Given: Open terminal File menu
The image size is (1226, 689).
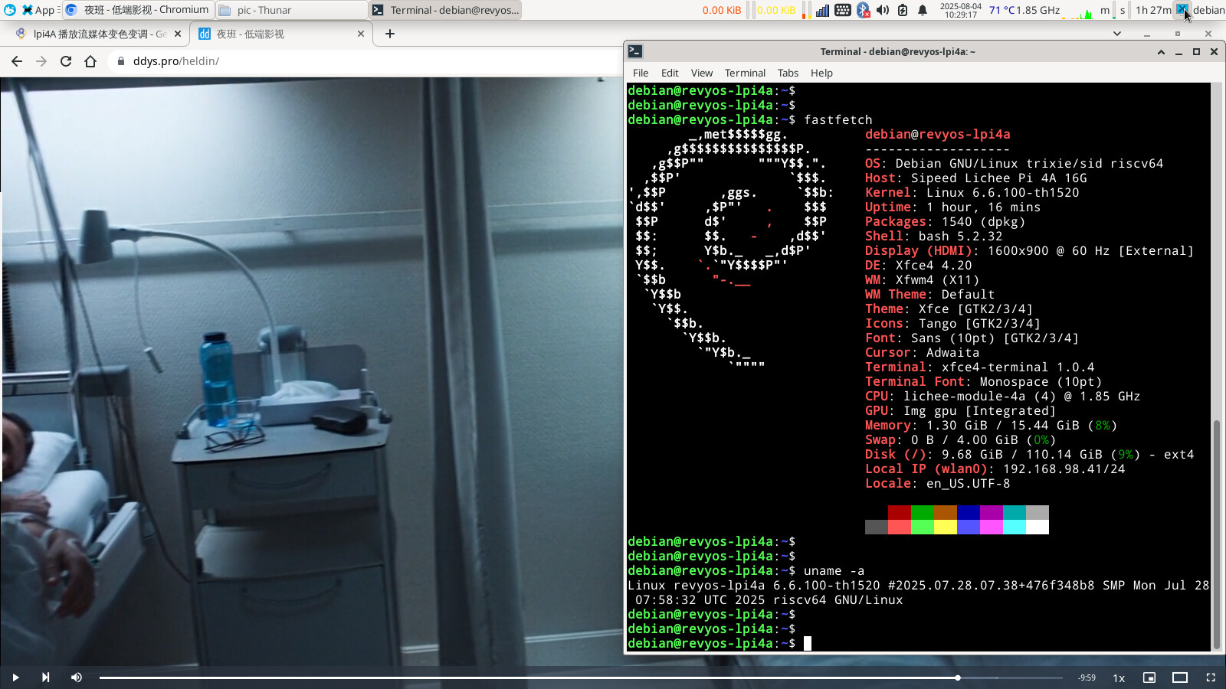Looking at the screenshot, I should click(x=641, y=73).
